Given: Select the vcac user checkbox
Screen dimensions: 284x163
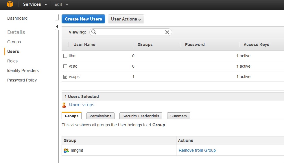Looking at the screenshot, I should pos(65,66).
